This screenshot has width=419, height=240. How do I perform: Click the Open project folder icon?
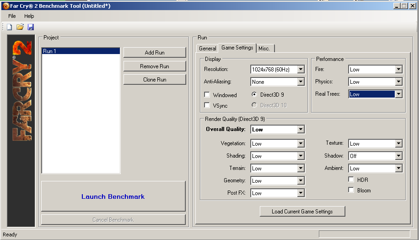click(20, 27)
